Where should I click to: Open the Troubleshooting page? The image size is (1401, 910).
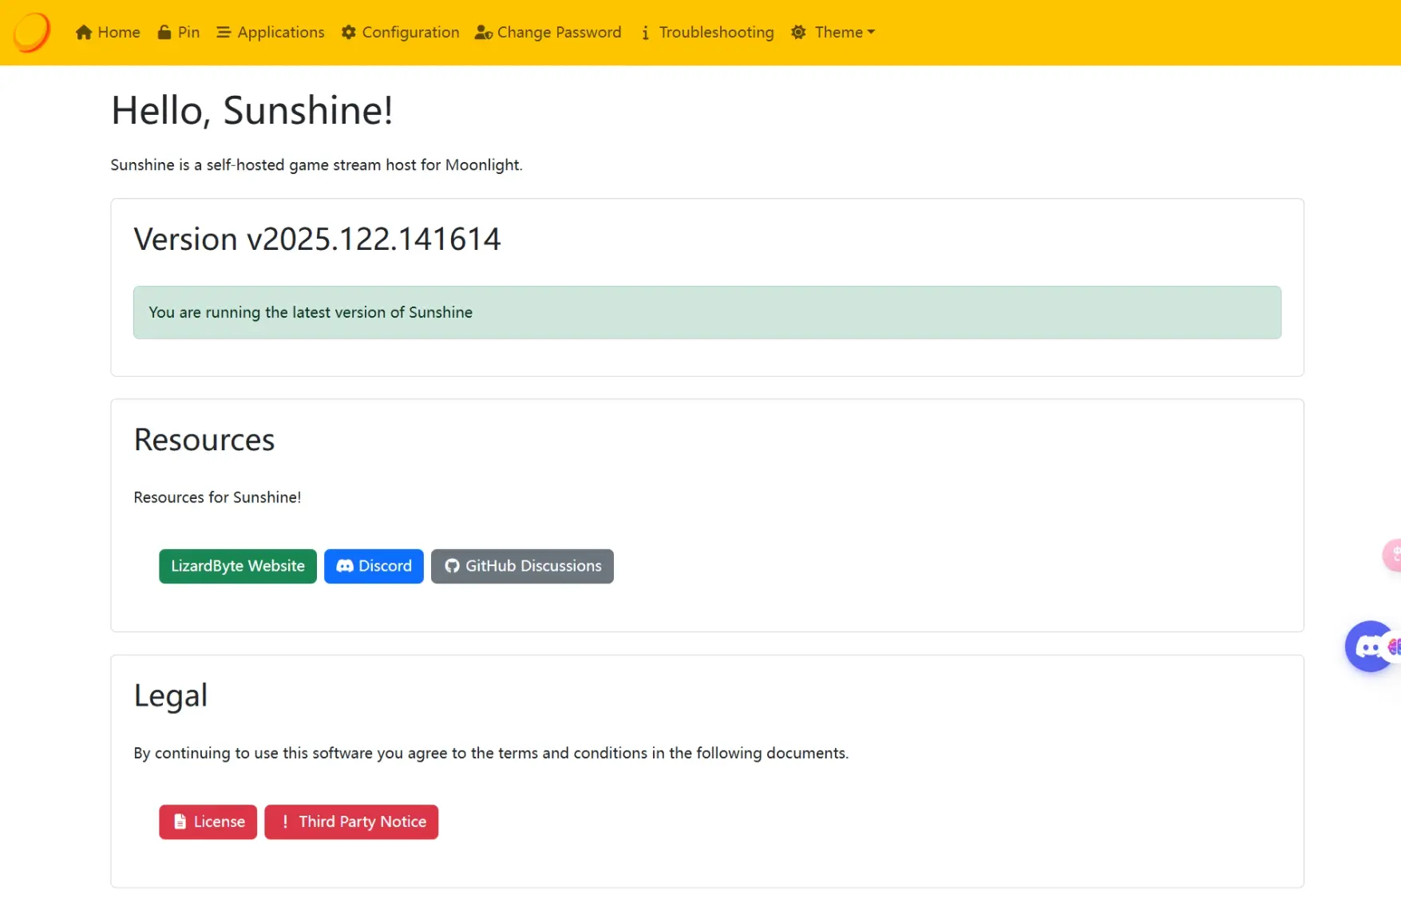707,33
